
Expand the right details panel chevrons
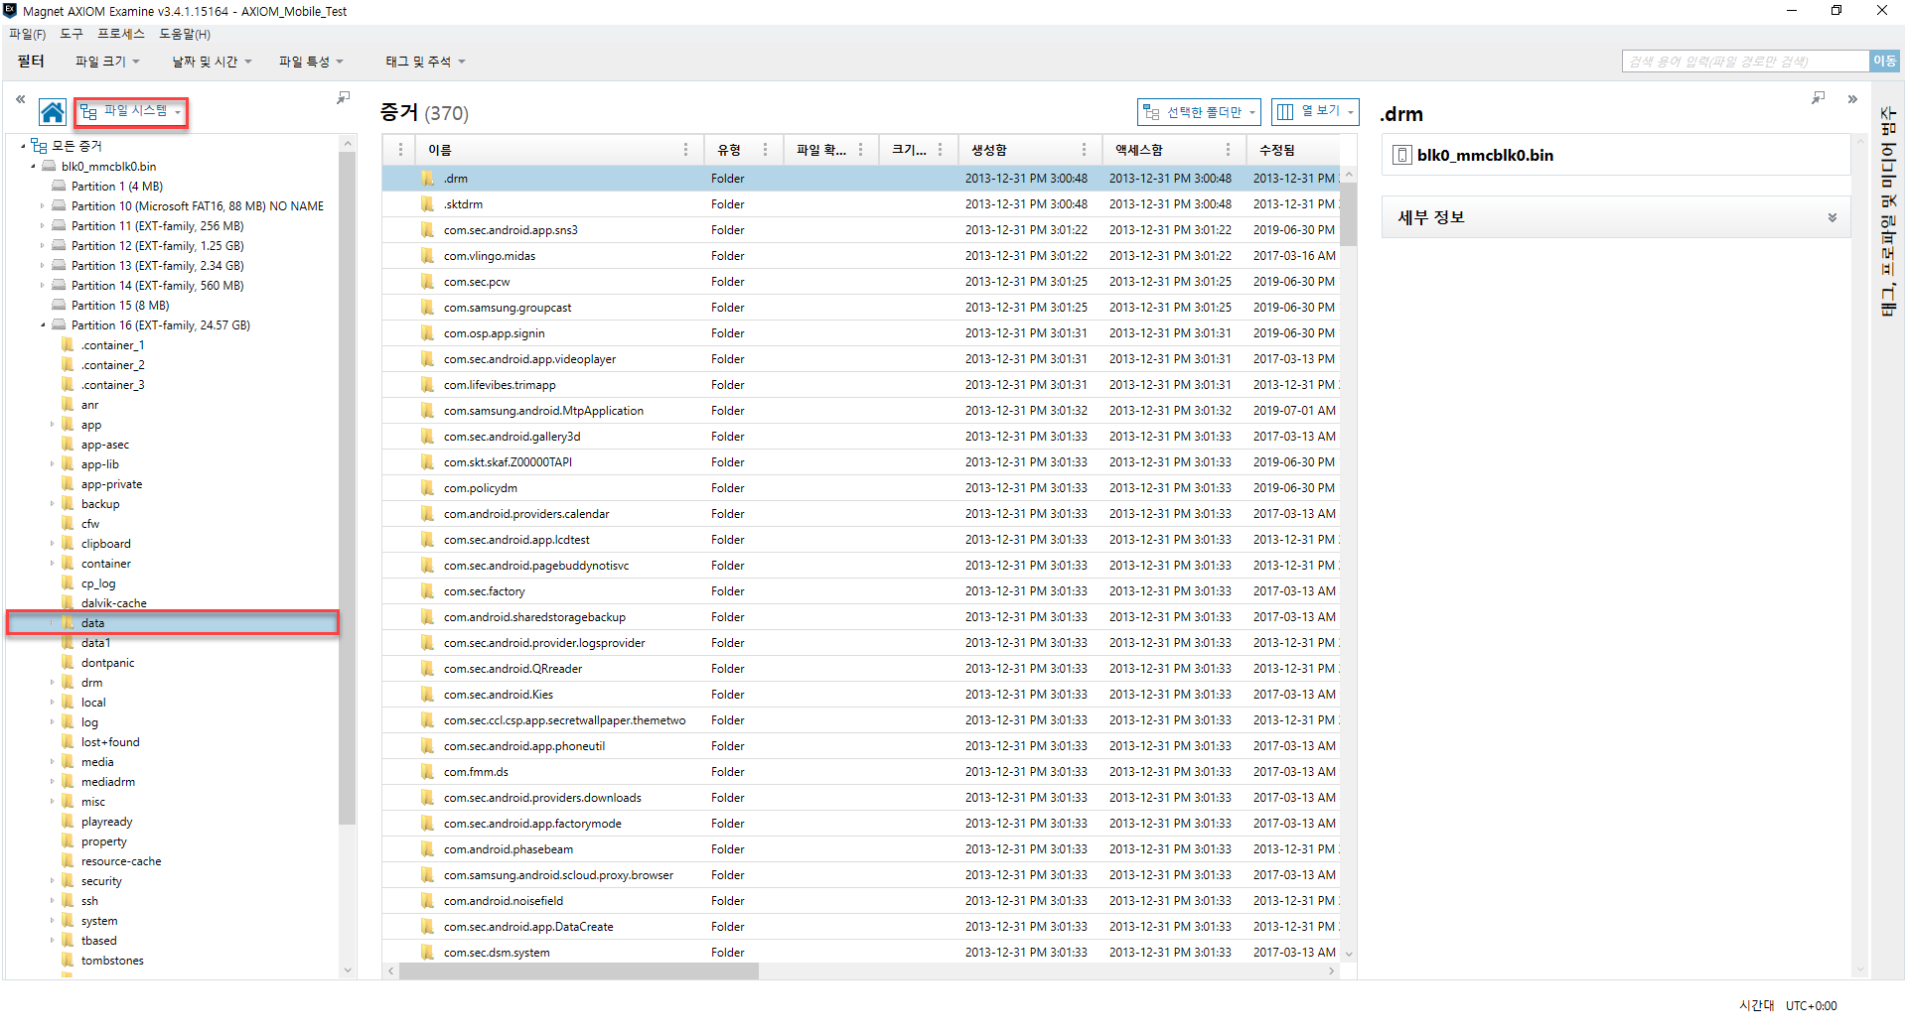point(1852,99)
